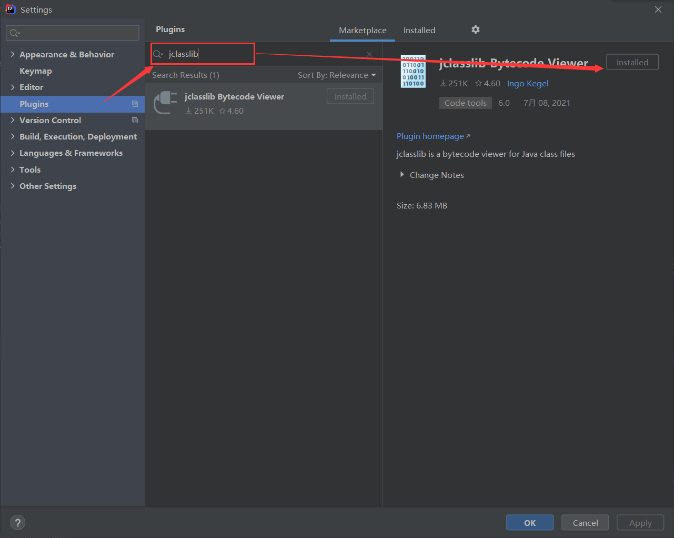The width and height of the screenshot is (674, 538).
Task: Expand the Appearance & Behavior node
Action: (13, 54)
